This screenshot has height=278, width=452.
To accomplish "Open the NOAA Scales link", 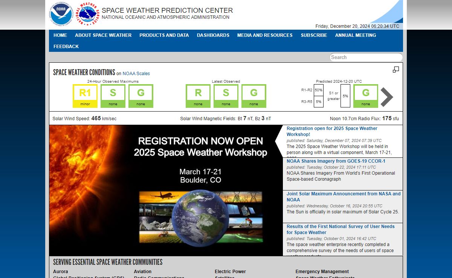I will click(x=136, y=74).
